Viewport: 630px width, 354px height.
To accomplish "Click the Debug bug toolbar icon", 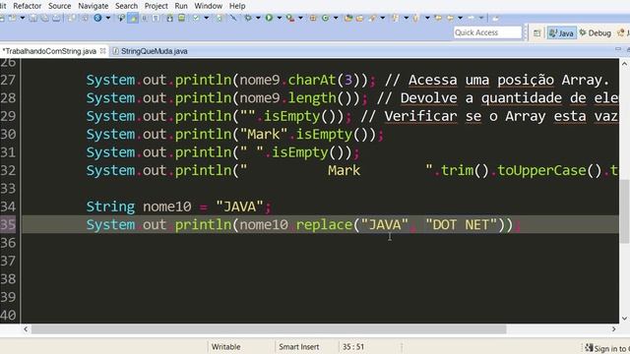I will 248,18.
